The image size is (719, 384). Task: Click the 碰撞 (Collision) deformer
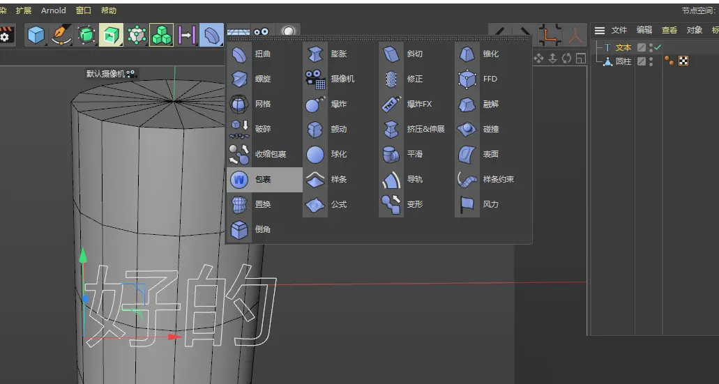(x=490, y=130)
